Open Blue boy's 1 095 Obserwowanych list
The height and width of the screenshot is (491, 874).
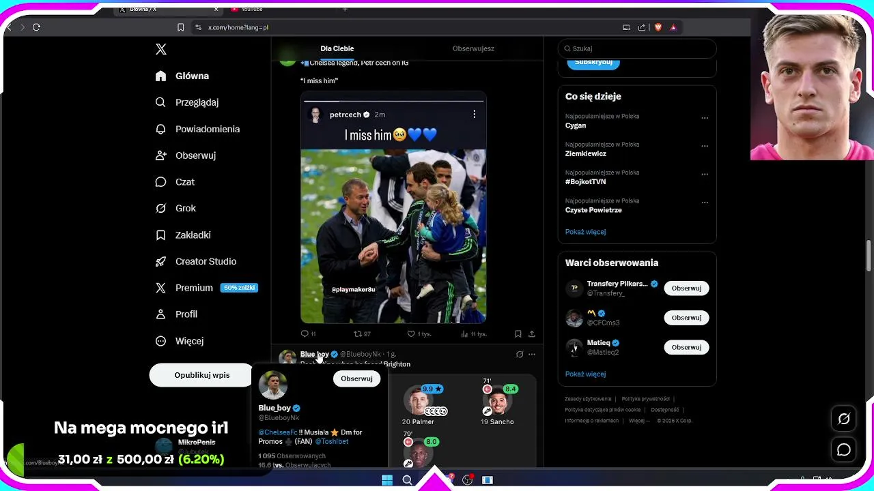point(292,456)
